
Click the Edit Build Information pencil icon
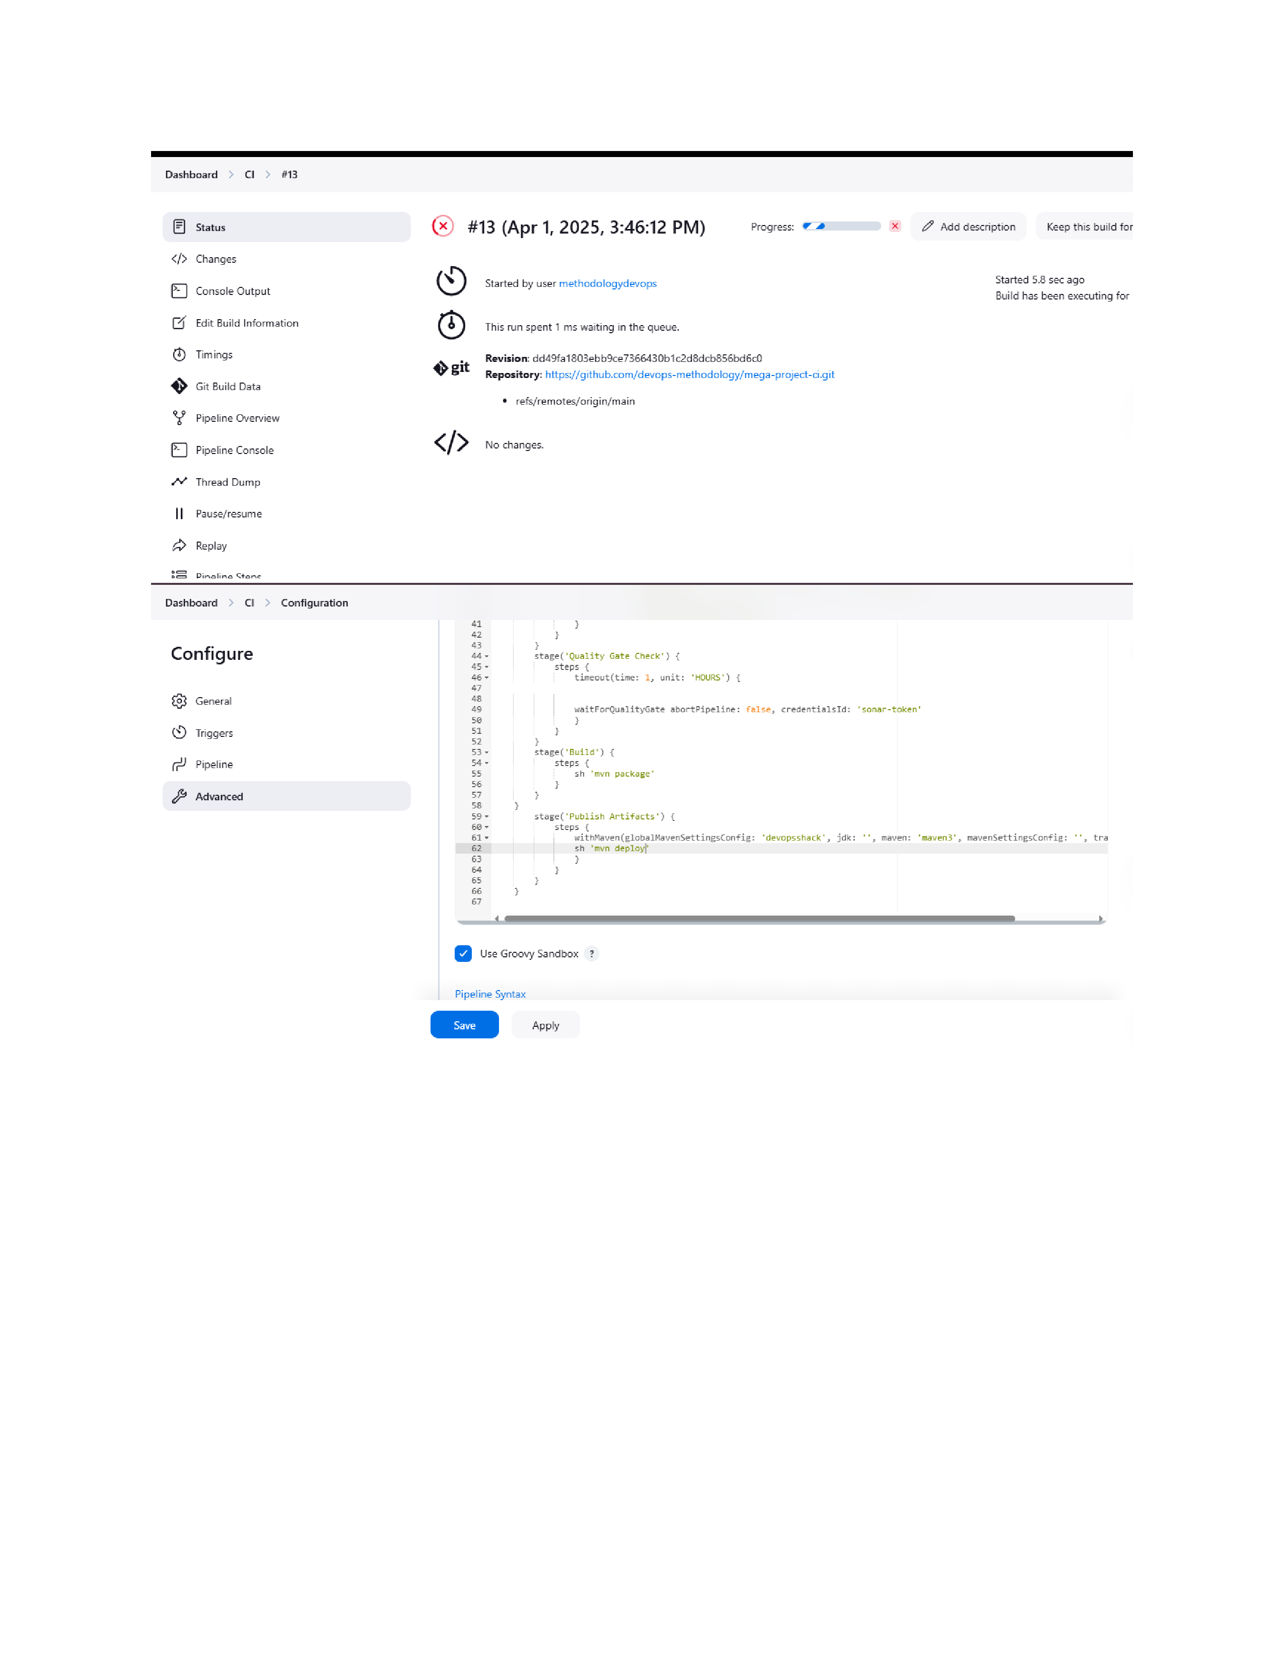[179, 323]
